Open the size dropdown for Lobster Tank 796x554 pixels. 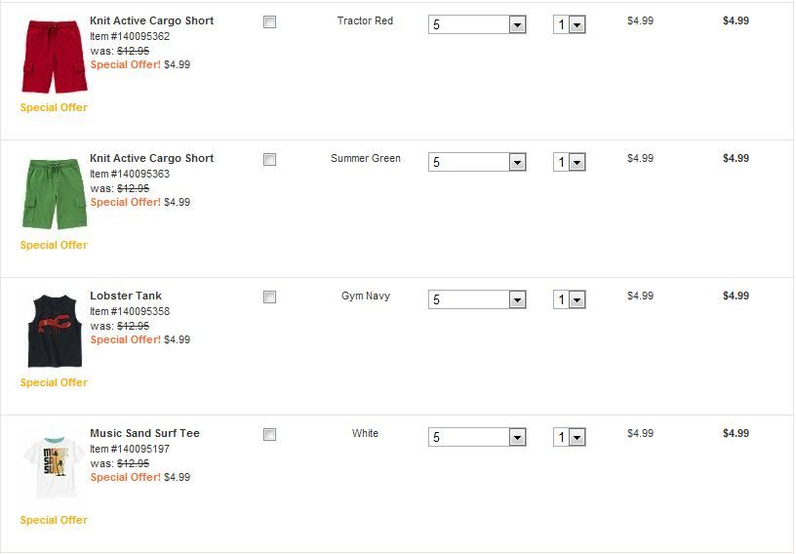tap(477, 299)
